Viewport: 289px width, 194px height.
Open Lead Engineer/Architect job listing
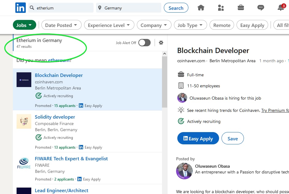(x=62, y=190)
